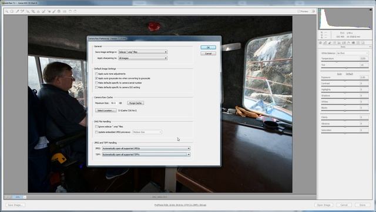Select the Crop tool
Screen dimensions: 376x212
click(33, 11)
